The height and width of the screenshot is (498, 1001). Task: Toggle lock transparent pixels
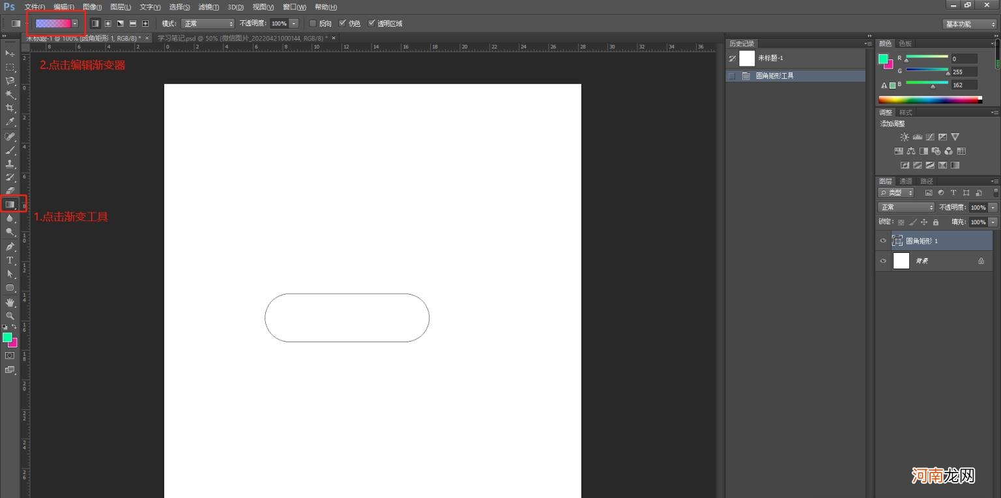point(901,222)
